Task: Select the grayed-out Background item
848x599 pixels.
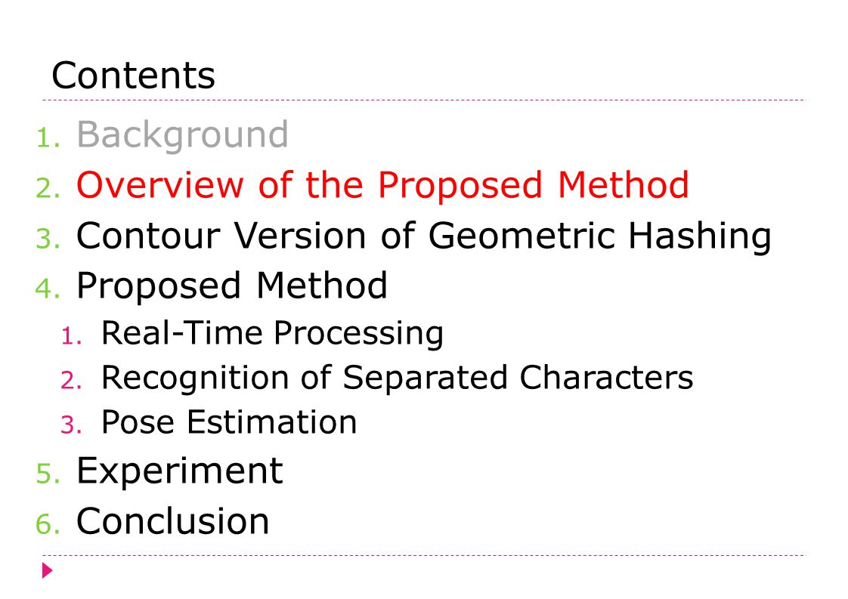Action: pyautogui.click(x=182, y=135)
